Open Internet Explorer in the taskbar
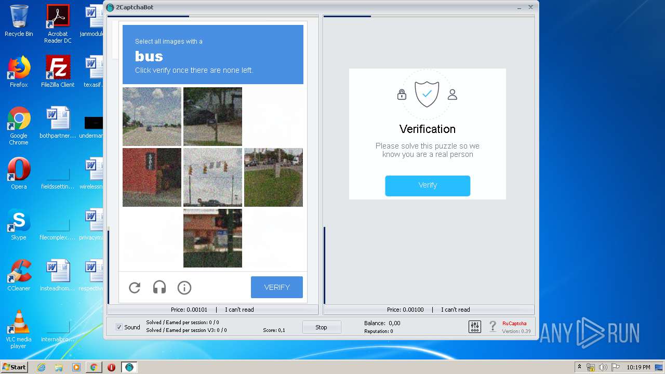The height and width of the screenshot is (374, 665). pyautogui.click(x=42, y=367)
